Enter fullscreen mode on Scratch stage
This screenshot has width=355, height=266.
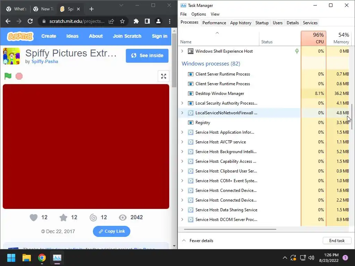coord(164,76)
